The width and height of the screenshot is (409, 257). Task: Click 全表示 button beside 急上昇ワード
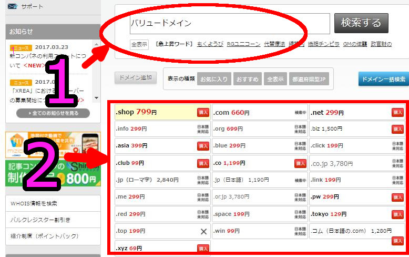[139, 45]
